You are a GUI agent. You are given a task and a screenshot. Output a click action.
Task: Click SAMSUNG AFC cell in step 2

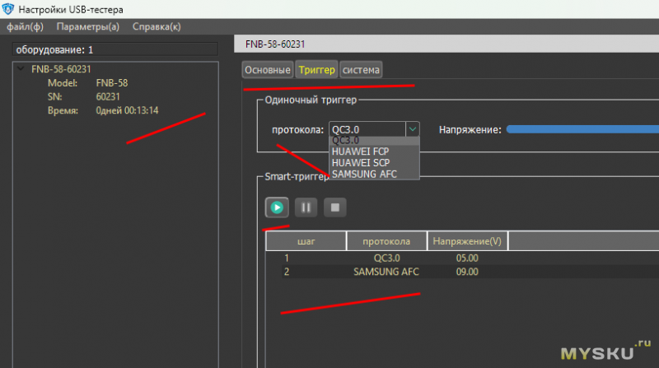[386, 272]
